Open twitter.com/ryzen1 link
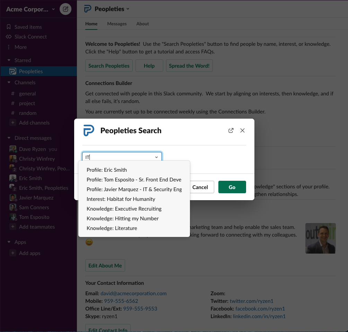 click(251, 301)
